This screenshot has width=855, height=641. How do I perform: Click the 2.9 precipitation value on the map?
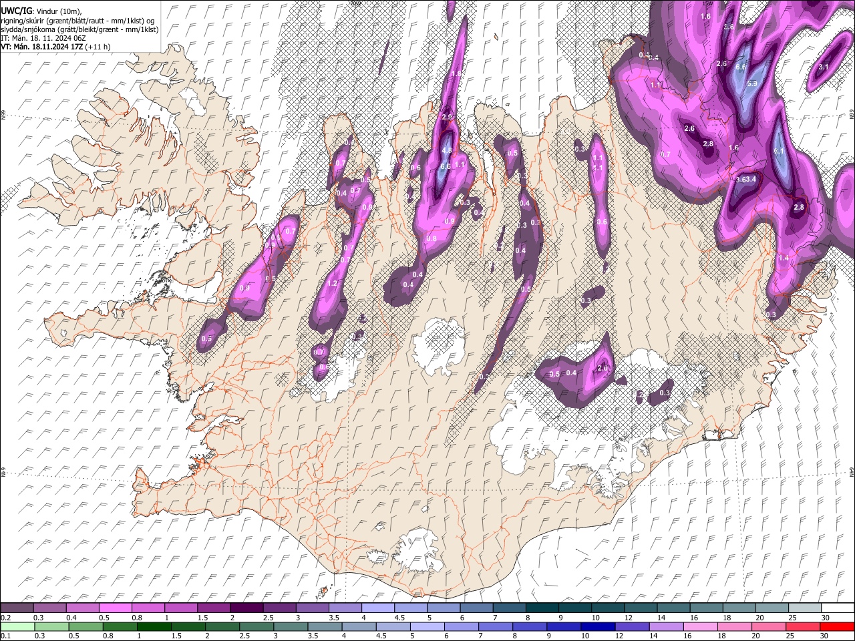coord(448,117)
